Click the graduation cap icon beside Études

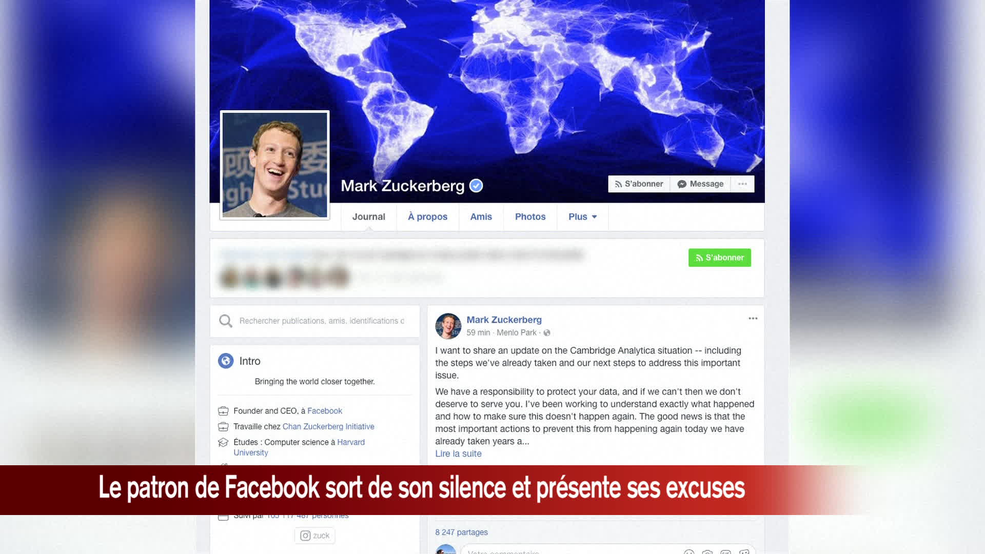(x=223, y=442)
